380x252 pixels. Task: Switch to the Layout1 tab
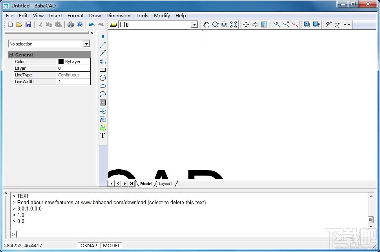[x=165, y=183]
